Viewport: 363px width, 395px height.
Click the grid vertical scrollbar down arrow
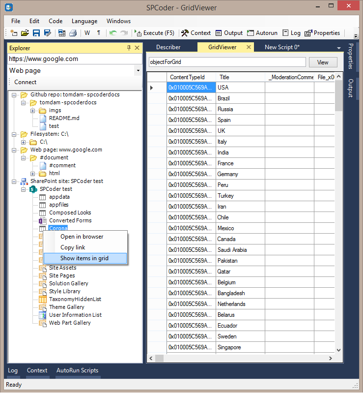(338, 350)
